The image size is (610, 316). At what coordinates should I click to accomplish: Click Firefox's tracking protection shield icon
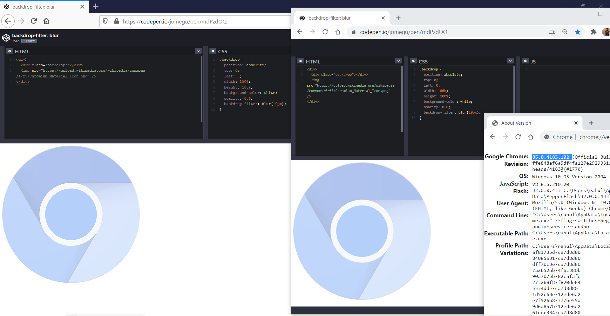point(105,21)
